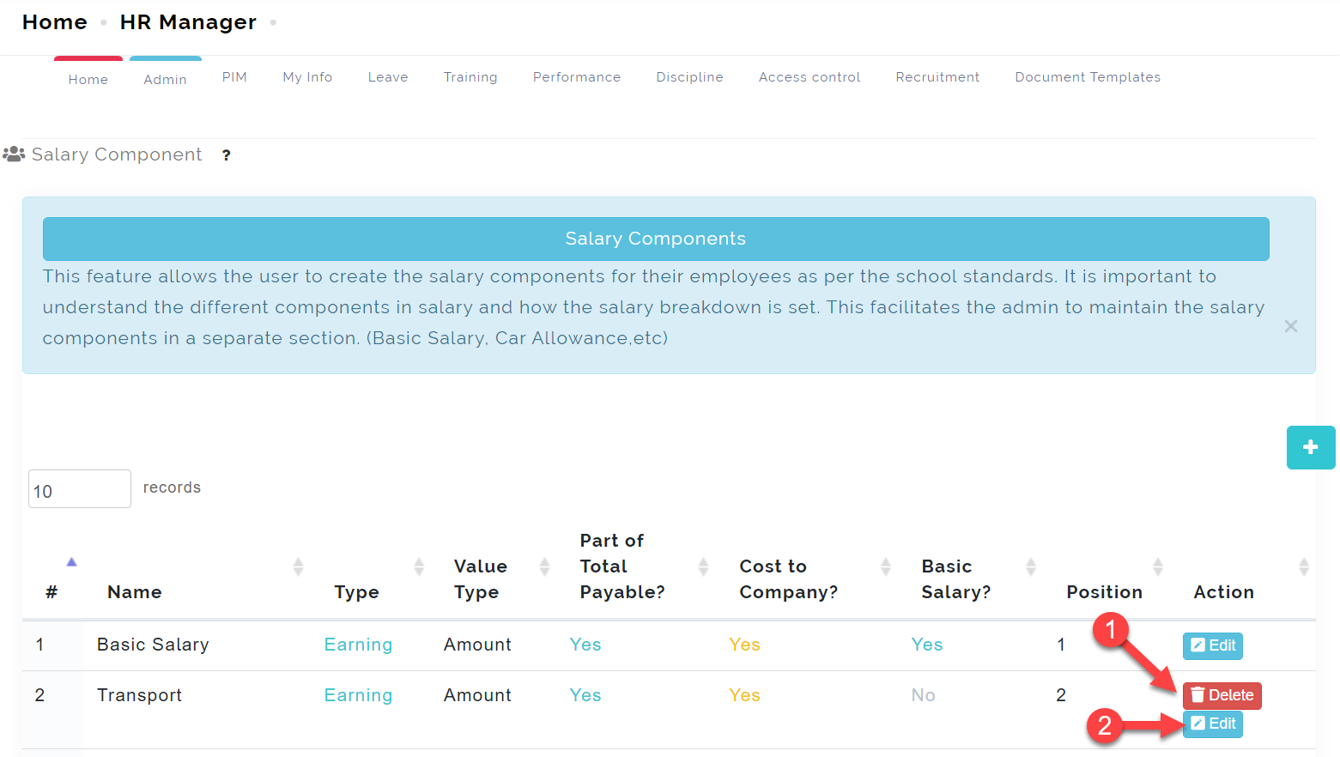The height and width of the screenshot is (757, 1340).
Task: Open the Discipline menu
Action: pyautogui.click(x=690, y=77)
